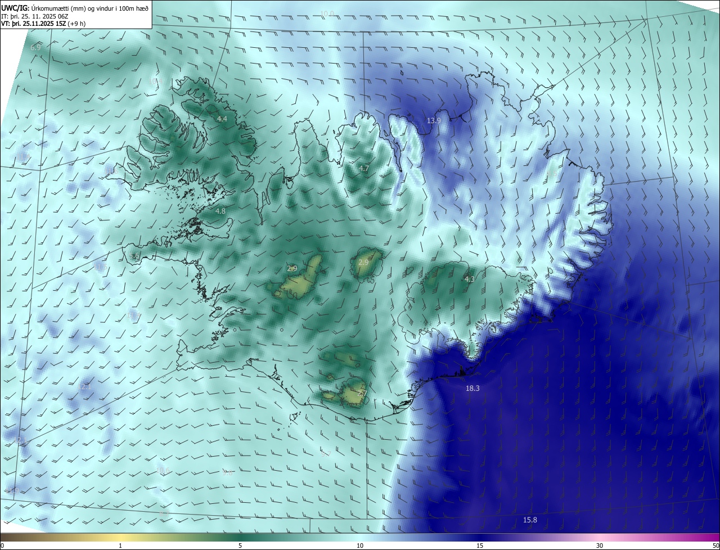The height and width of the screenshot is (550, 720).
Task: Click the 50 tick on color scale
Action: [715, 546]
